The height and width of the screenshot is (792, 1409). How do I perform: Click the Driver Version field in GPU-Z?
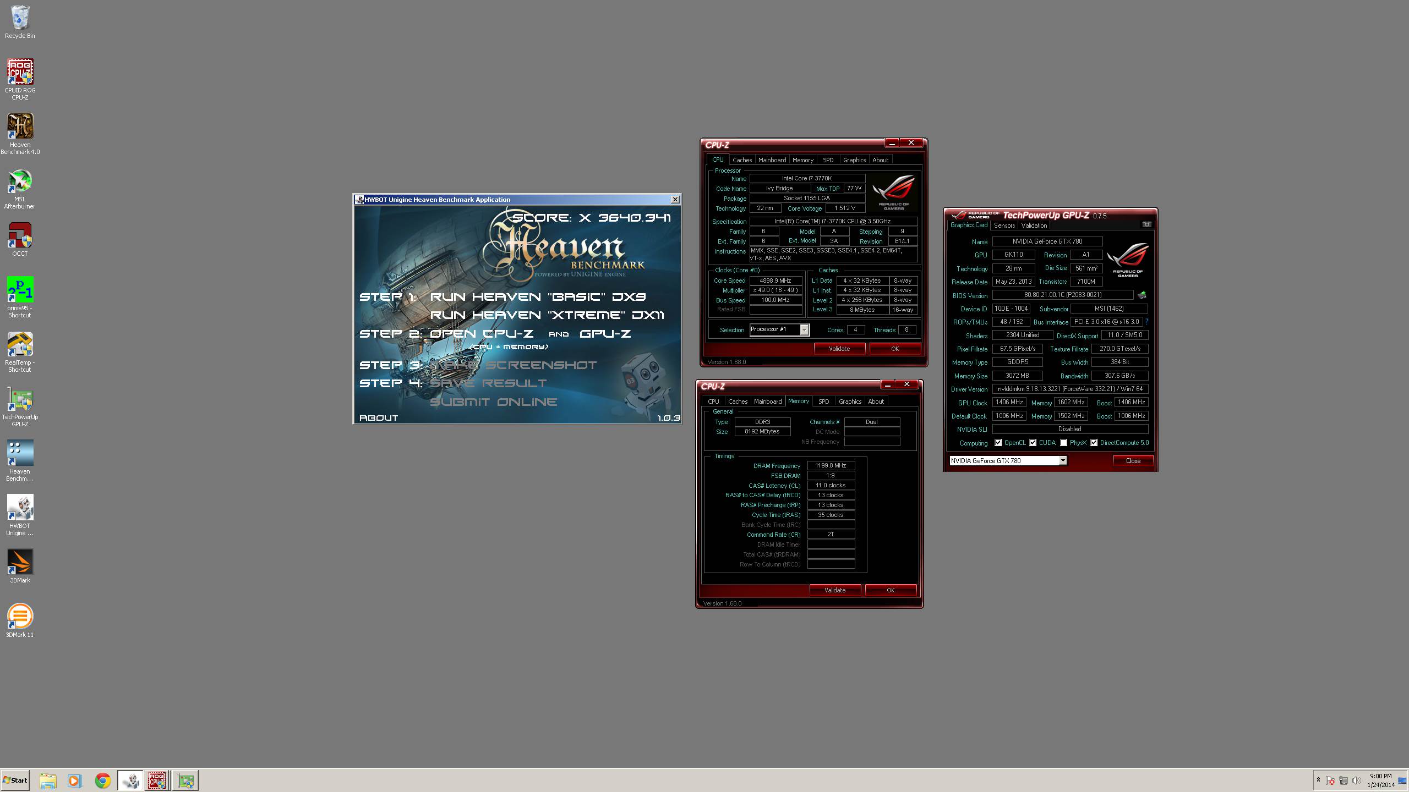coord(1070,389)
